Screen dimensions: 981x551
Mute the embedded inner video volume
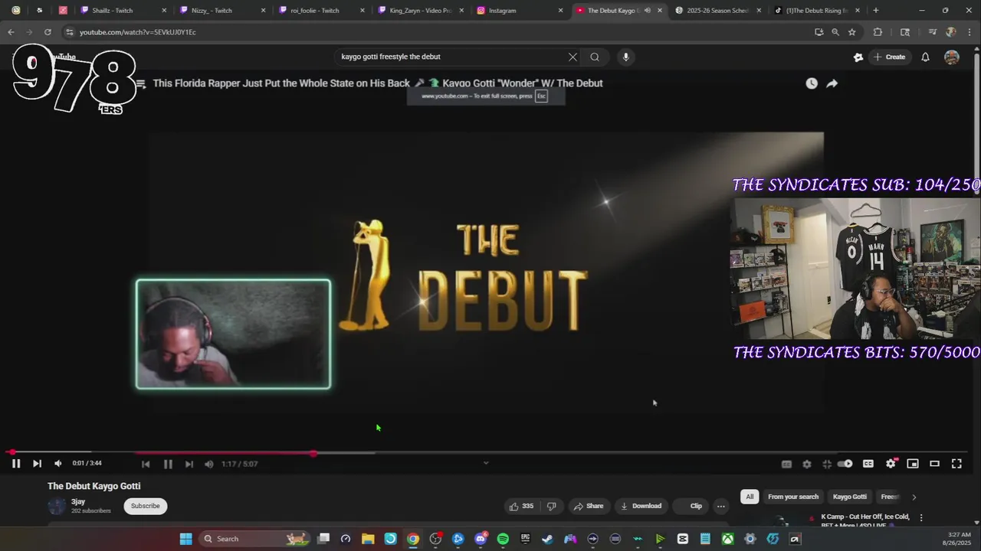pyautogui.click(x=209, y=464)
